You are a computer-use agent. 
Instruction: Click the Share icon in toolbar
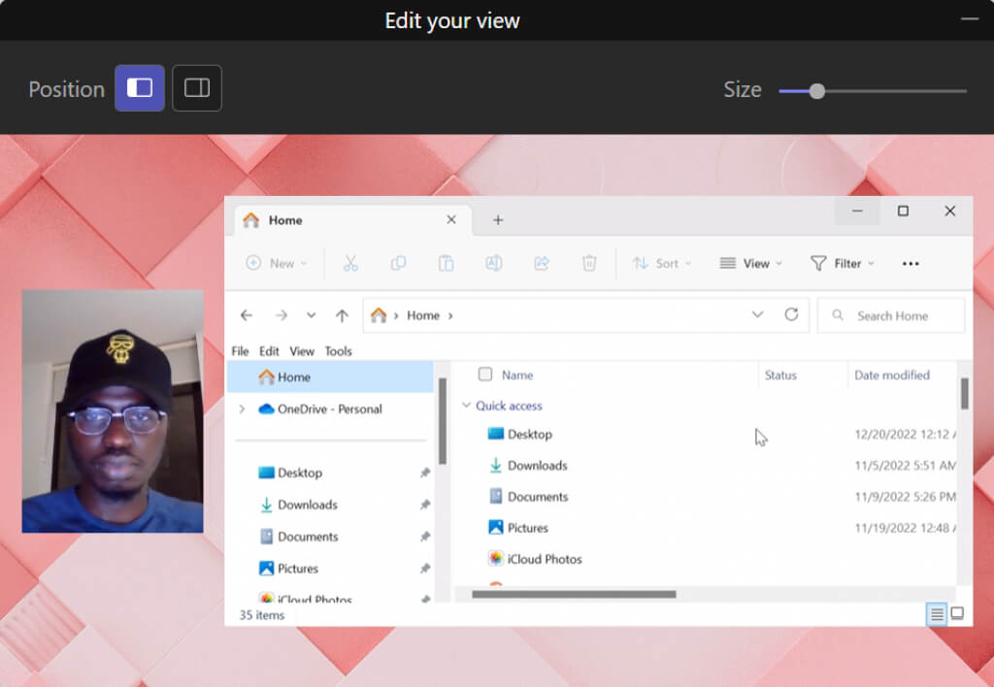(x=542, y=263)
